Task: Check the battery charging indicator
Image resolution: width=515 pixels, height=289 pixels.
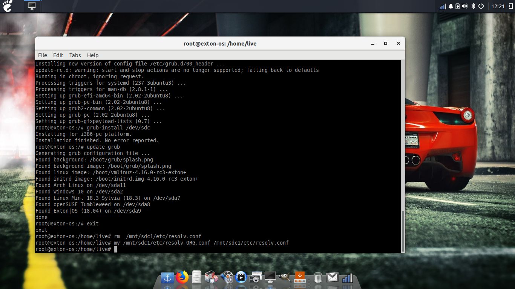Action: (x=458, y=6)
